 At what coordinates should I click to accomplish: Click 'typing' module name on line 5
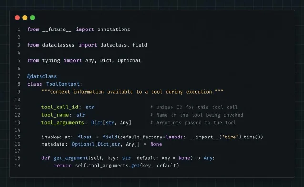[51, 60]
